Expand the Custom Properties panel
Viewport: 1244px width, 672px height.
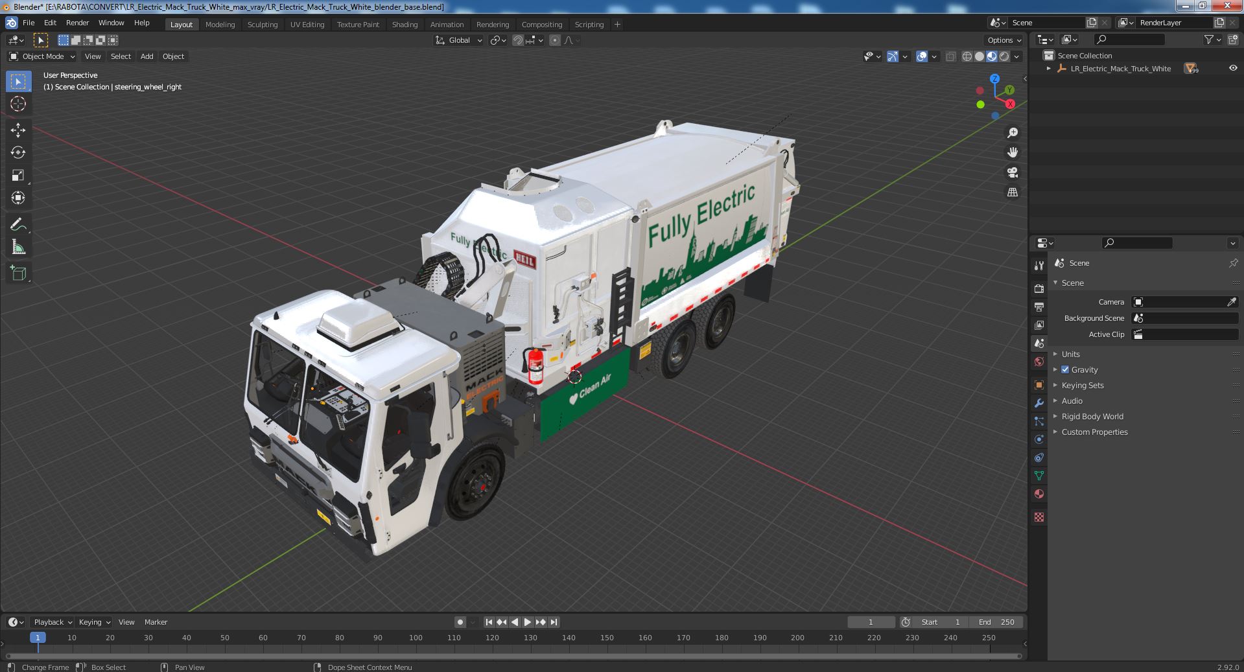1094,432
